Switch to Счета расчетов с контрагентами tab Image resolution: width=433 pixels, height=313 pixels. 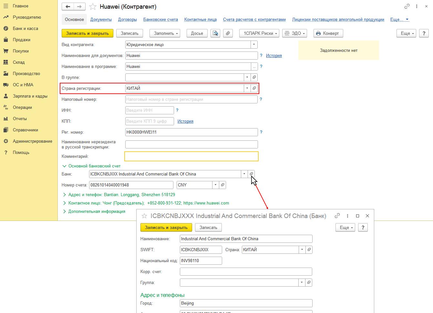point(254,20)
